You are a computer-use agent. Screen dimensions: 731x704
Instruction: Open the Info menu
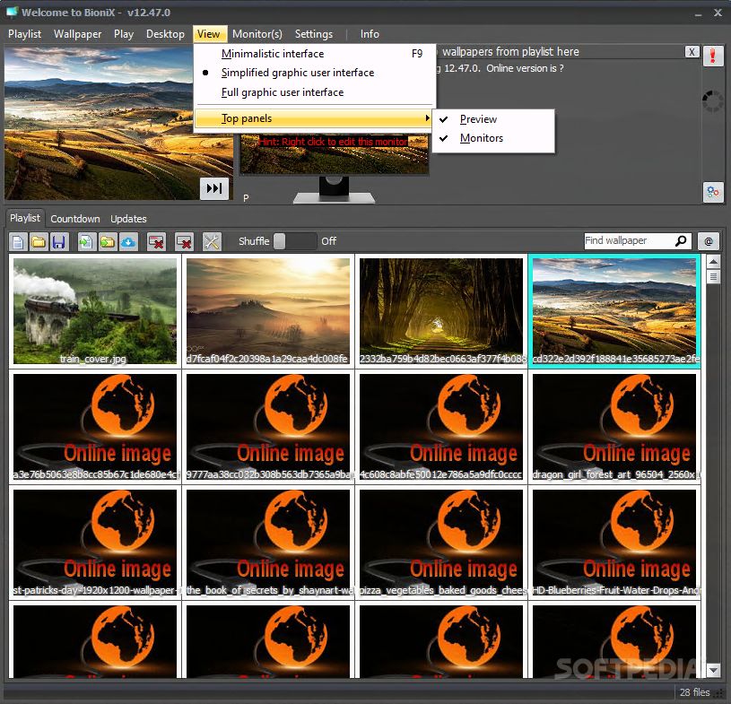(x=370, y=34)
